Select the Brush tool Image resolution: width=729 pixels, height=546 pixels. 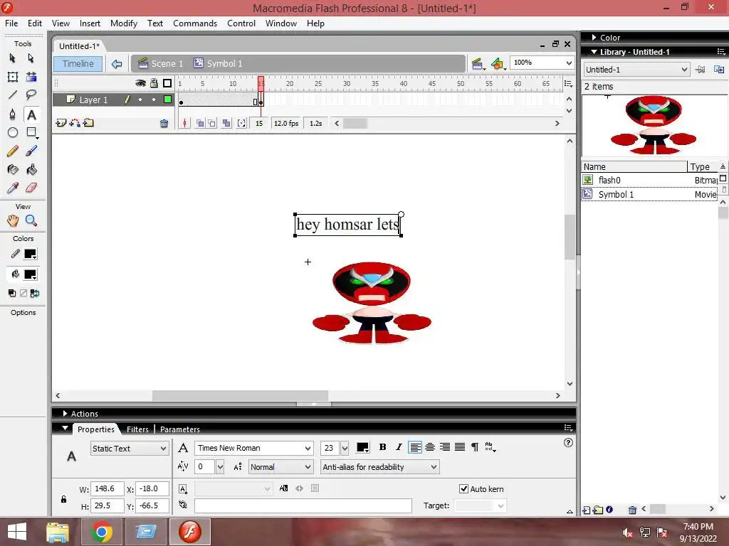[x=31, y=151]
